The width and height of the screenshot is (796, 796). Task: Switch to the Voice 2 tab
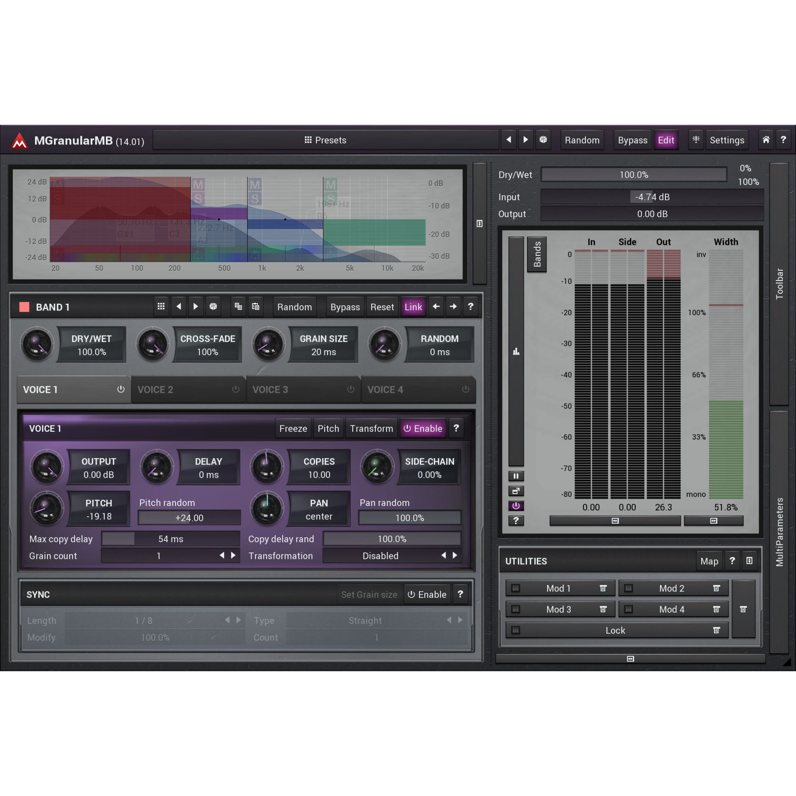[x=189, y=389]
